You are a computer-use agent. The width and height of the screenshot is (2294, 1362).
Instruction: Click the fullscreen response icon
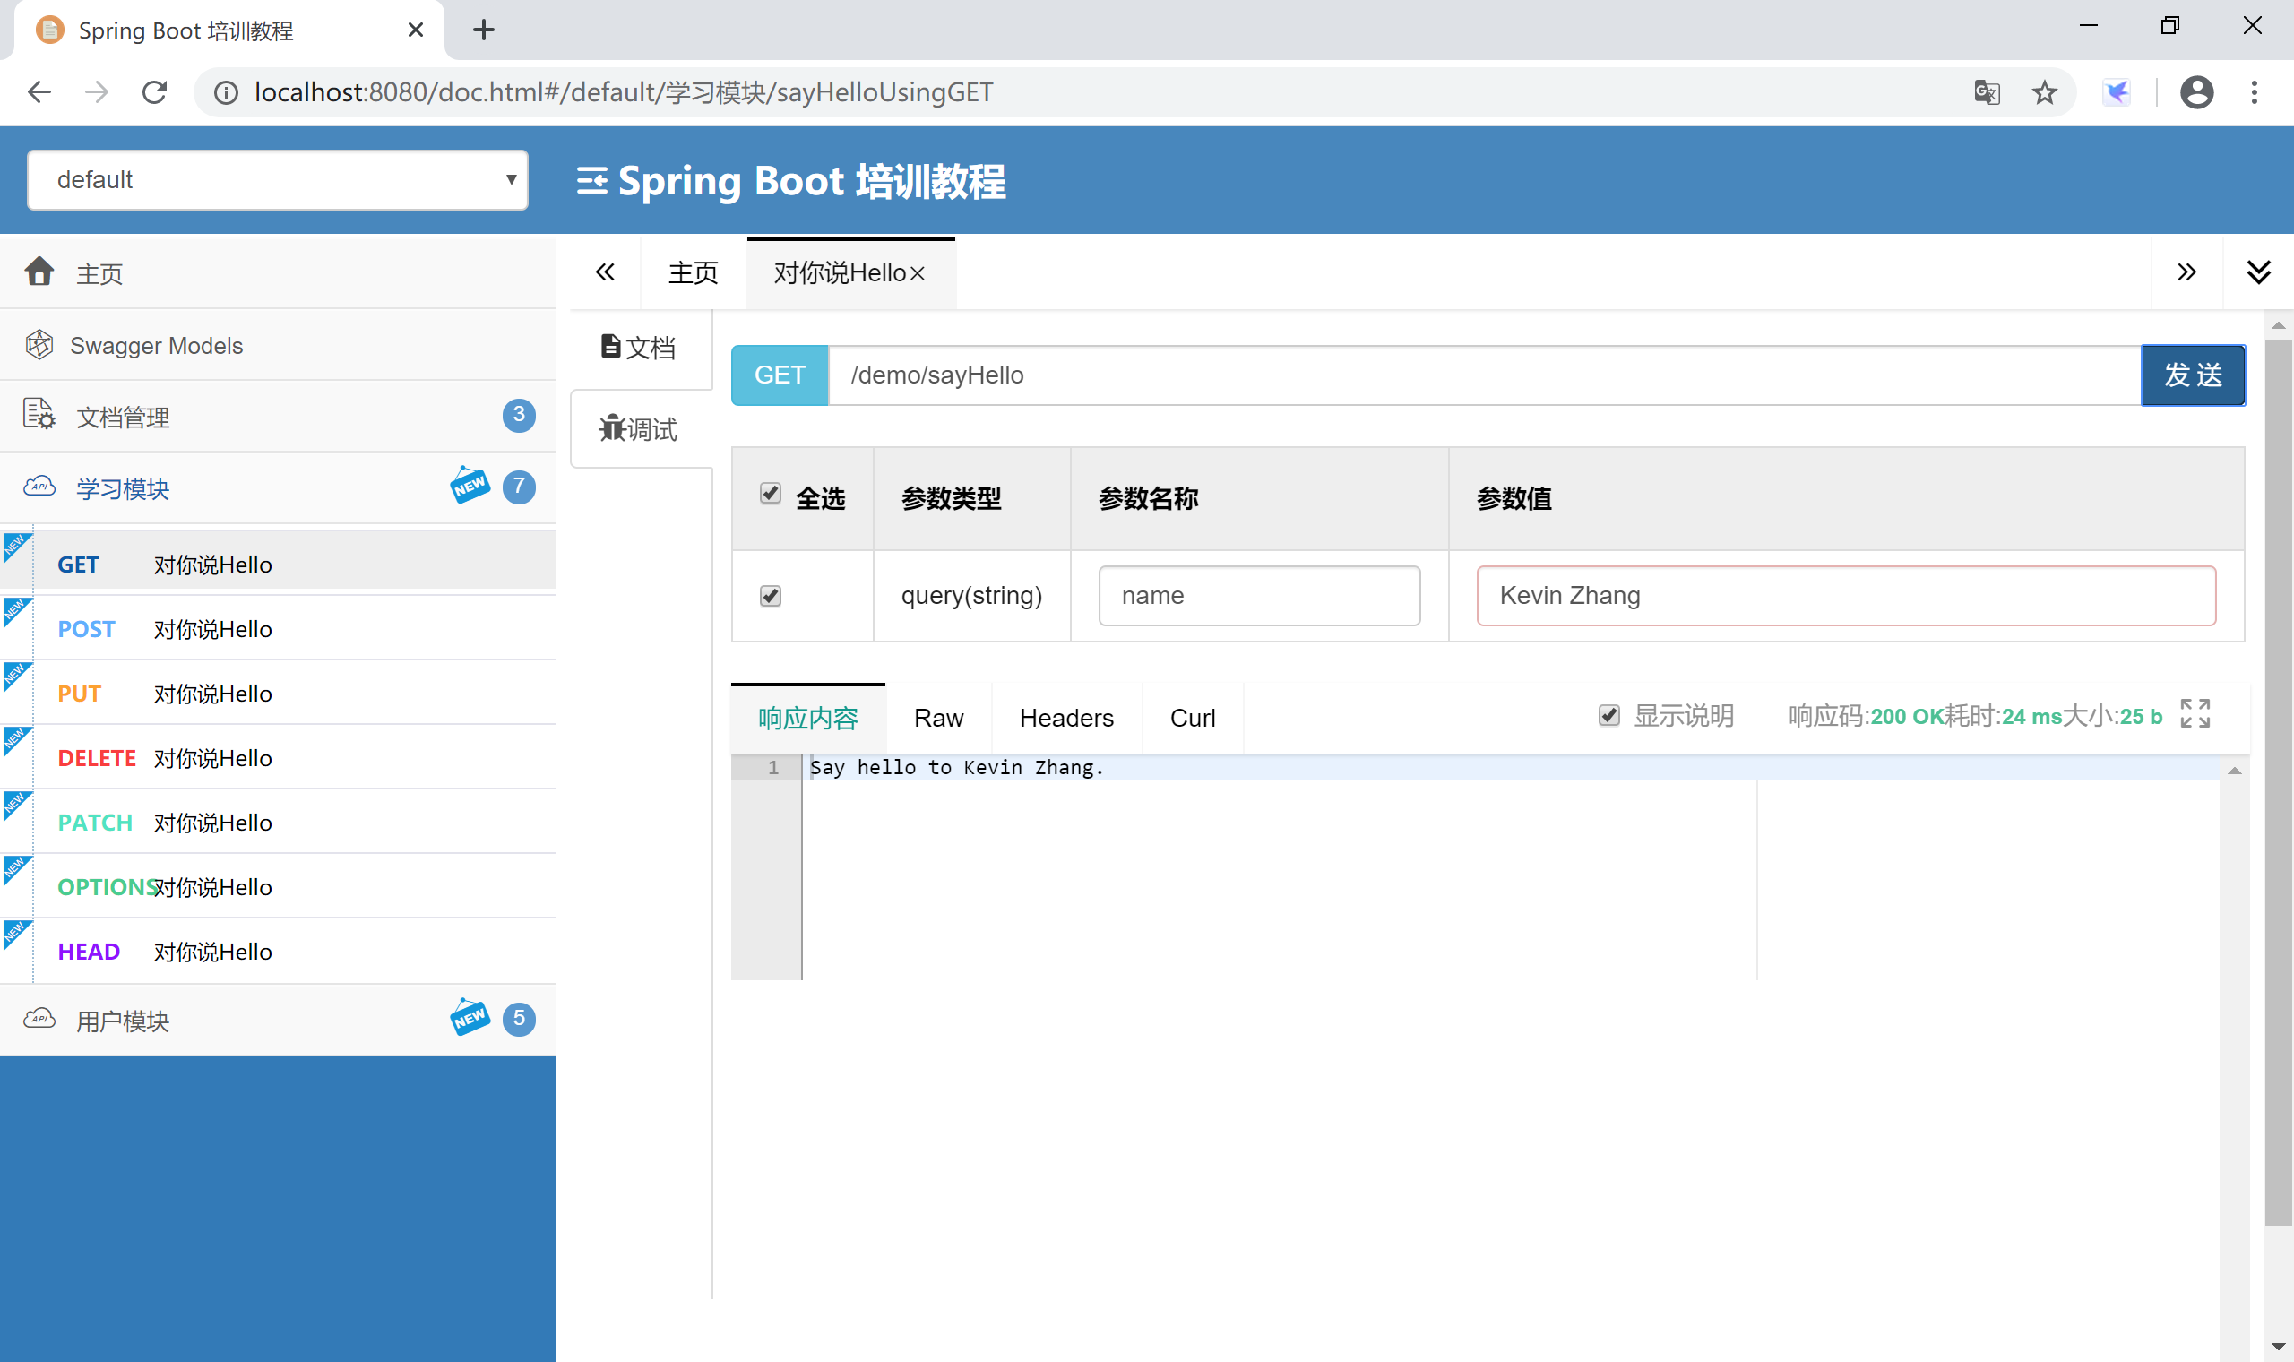[2195, 714]
